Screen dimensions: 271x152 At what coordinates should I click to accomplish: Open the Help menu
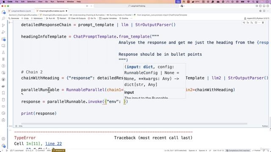coord(79,2)
